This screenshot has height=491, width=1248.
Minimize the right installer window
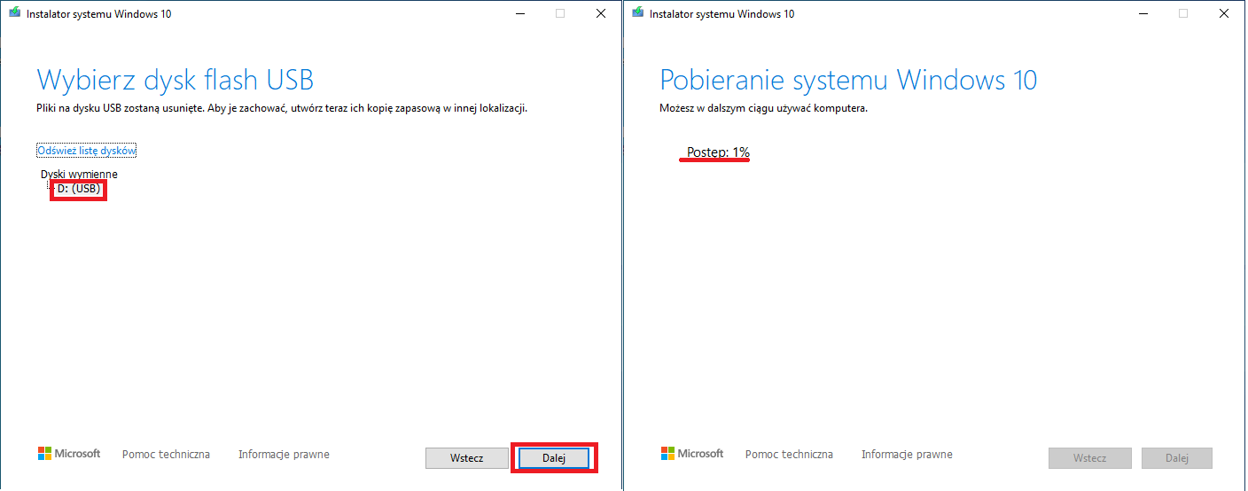1143,13
